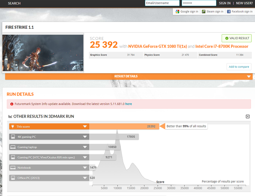This screenshot has width=255, height=196.
Task: Click the Facebook sign in link text
Action: (x=242, y=11)
